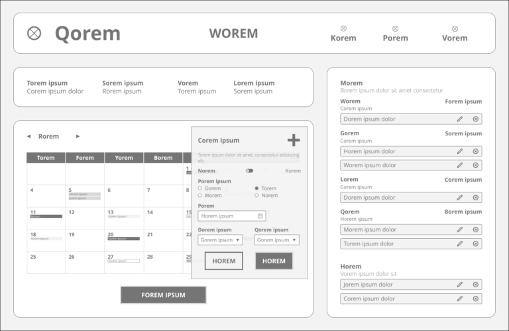Viewport: 509px width, 331px height.
Task: Remove the Torem ipsum dolor row
Action: [x=476, y=243]
